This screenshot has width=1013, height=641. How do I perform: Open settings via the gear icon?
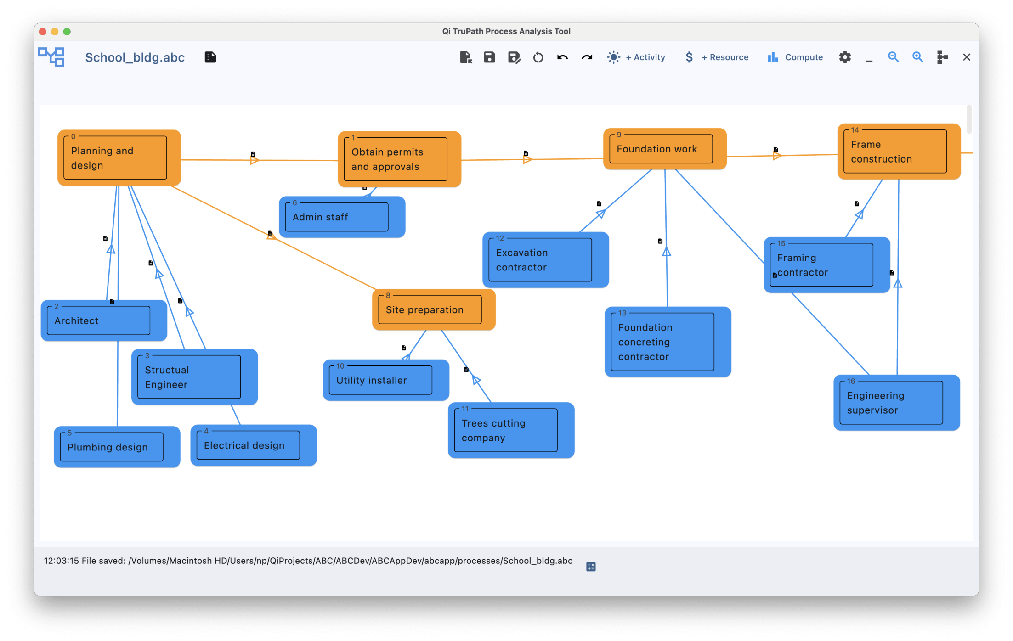coord(845,57)
